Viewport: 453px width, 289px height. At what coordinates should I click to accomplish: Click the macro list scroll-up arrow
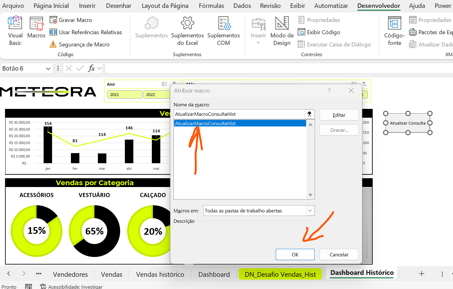coord(310,124)
